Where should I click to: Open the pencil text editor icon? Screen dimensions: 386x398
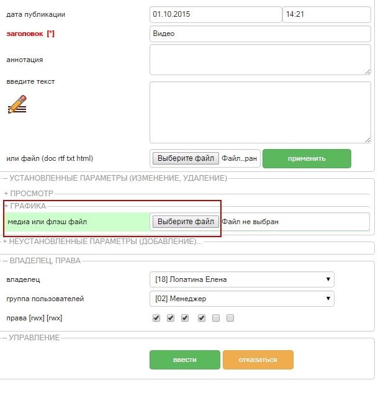click(x=17, y=104)
